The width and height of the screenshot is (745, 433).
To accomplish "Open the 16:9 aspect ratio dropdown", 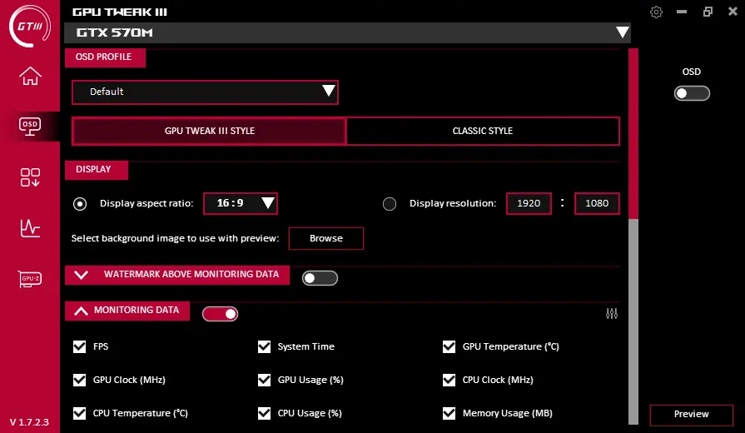I will (x=241, y=203).
